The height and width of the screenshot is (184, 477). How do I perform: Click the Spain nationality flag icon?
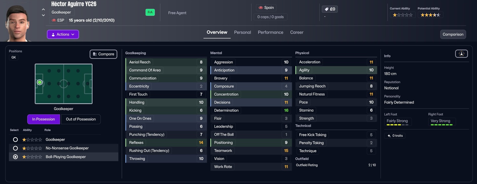click(261, 8)
